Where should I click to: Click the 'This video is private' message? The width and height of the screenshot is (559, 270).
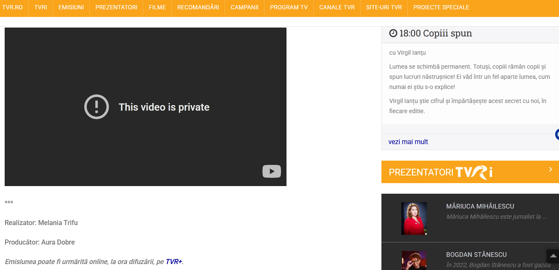pyautogui.click(x=164, y=107)
